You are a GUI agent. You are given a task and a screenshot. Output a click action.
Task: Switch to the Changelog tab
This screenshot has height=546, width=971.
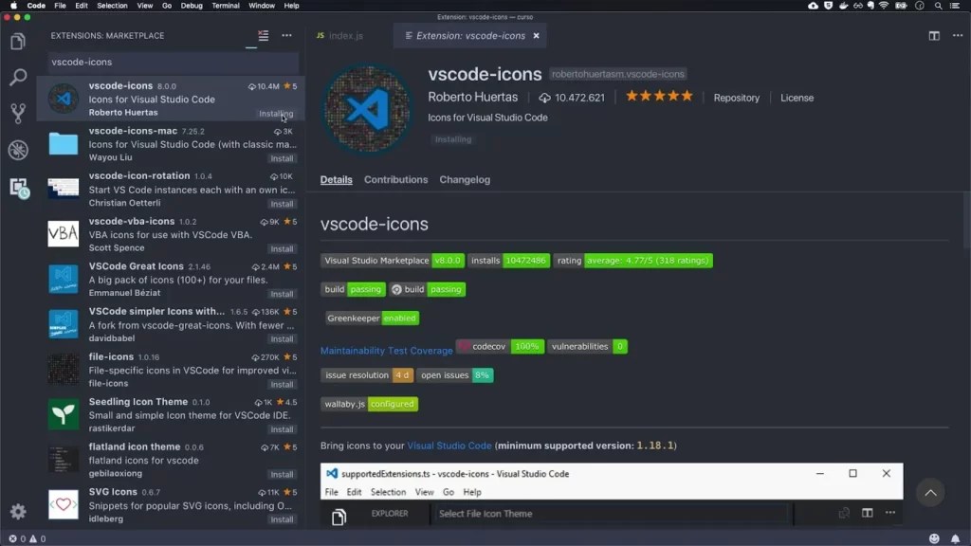point(465,179)
